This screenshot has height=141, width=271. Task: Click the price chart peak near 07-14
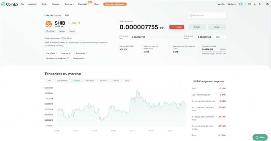[x=137, y=91]
